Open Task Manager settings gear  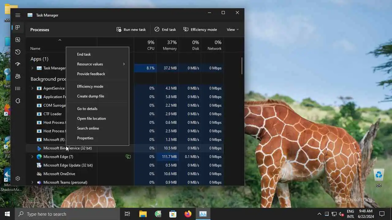coord(18,178)
